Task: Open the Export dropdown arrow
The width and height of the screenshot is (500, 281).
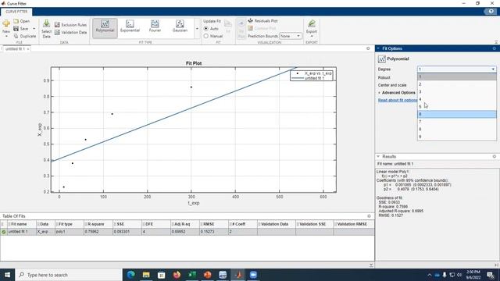Action: pyautogui.click(x=312, y=37)
